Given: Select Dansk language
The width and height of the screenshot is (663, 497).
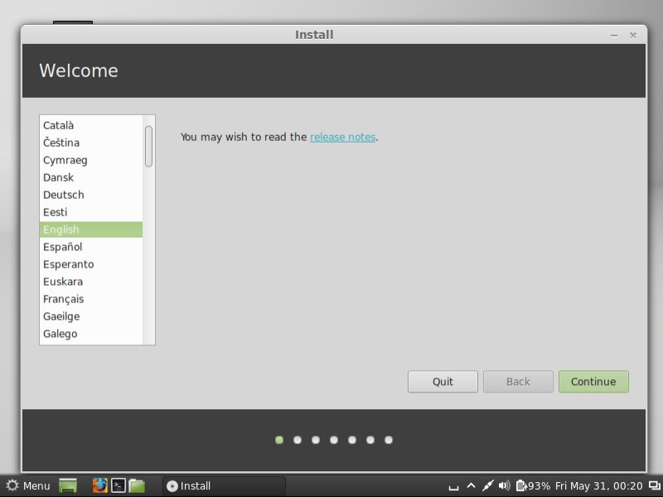Looking at the screenshot, I should 91,177.
